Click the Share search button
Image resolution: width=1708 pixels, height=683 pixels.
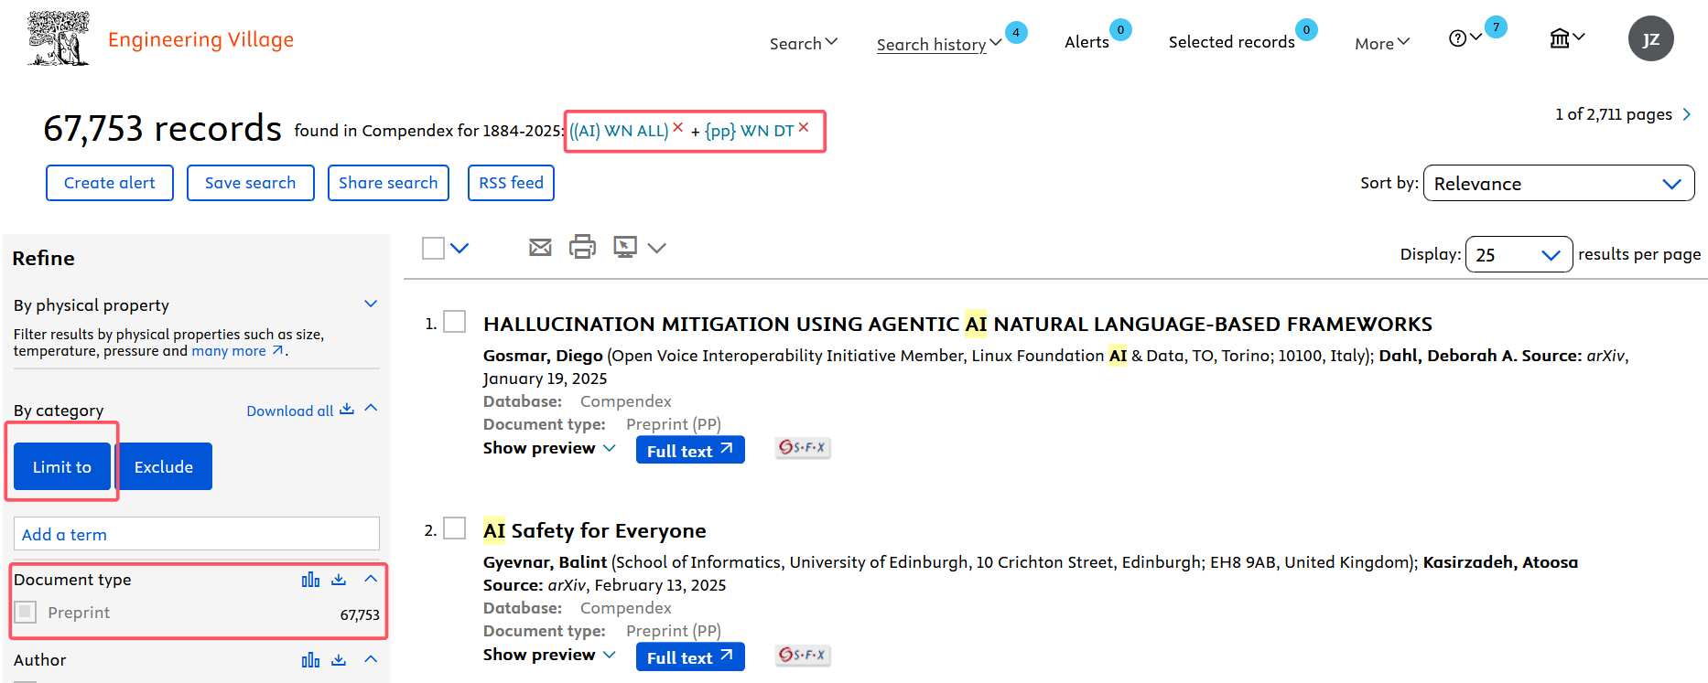pos(388,183)
